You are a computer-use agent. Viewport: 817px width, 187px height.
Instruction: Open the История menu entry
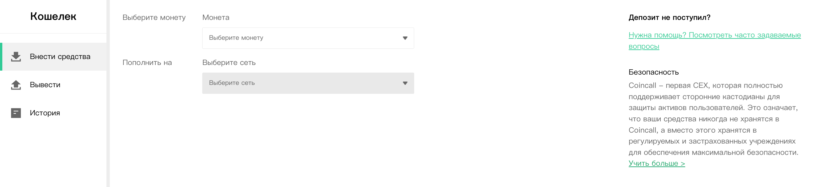point(54,113)
